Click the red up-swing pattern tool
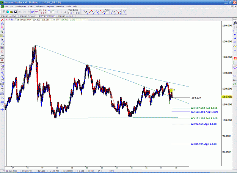Image resolution: width=237 pixels, height=173 pixels. tap(91, 12)
